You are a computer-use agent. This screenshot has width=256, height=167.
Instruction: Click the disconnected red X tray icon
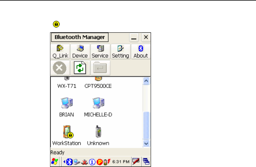coord(84,162)
